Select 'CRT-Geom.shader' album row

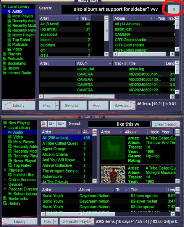click(144, 40)
